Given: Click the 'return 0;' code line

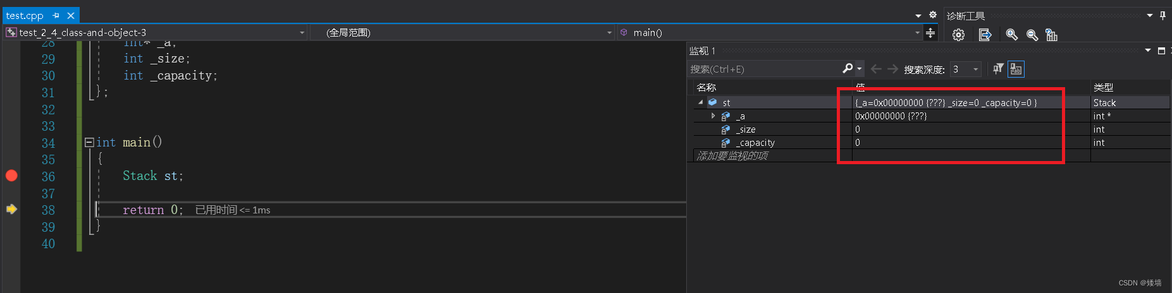Looking at the screenshot, I should tap(153, 210).
